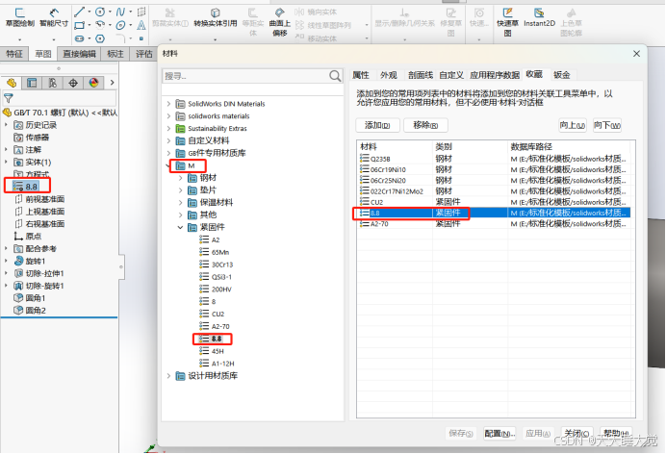Expand the 钢材 folder
The image size is (666, 454).
click(181, 178)
